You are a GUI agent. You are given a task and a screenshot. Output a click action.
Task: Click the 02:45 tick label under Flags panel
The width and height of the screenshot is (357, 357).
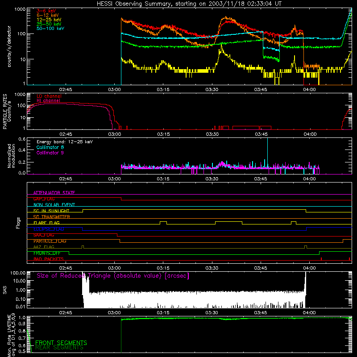click(x=66, y=268)
